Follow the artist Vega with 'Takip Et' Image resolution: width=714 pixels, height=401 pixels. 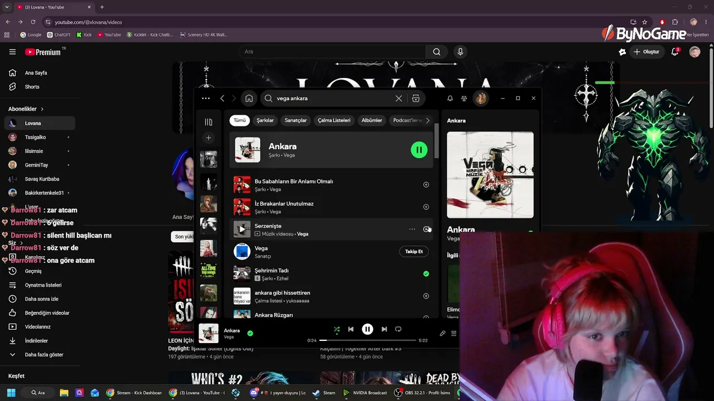coord(414,251)
